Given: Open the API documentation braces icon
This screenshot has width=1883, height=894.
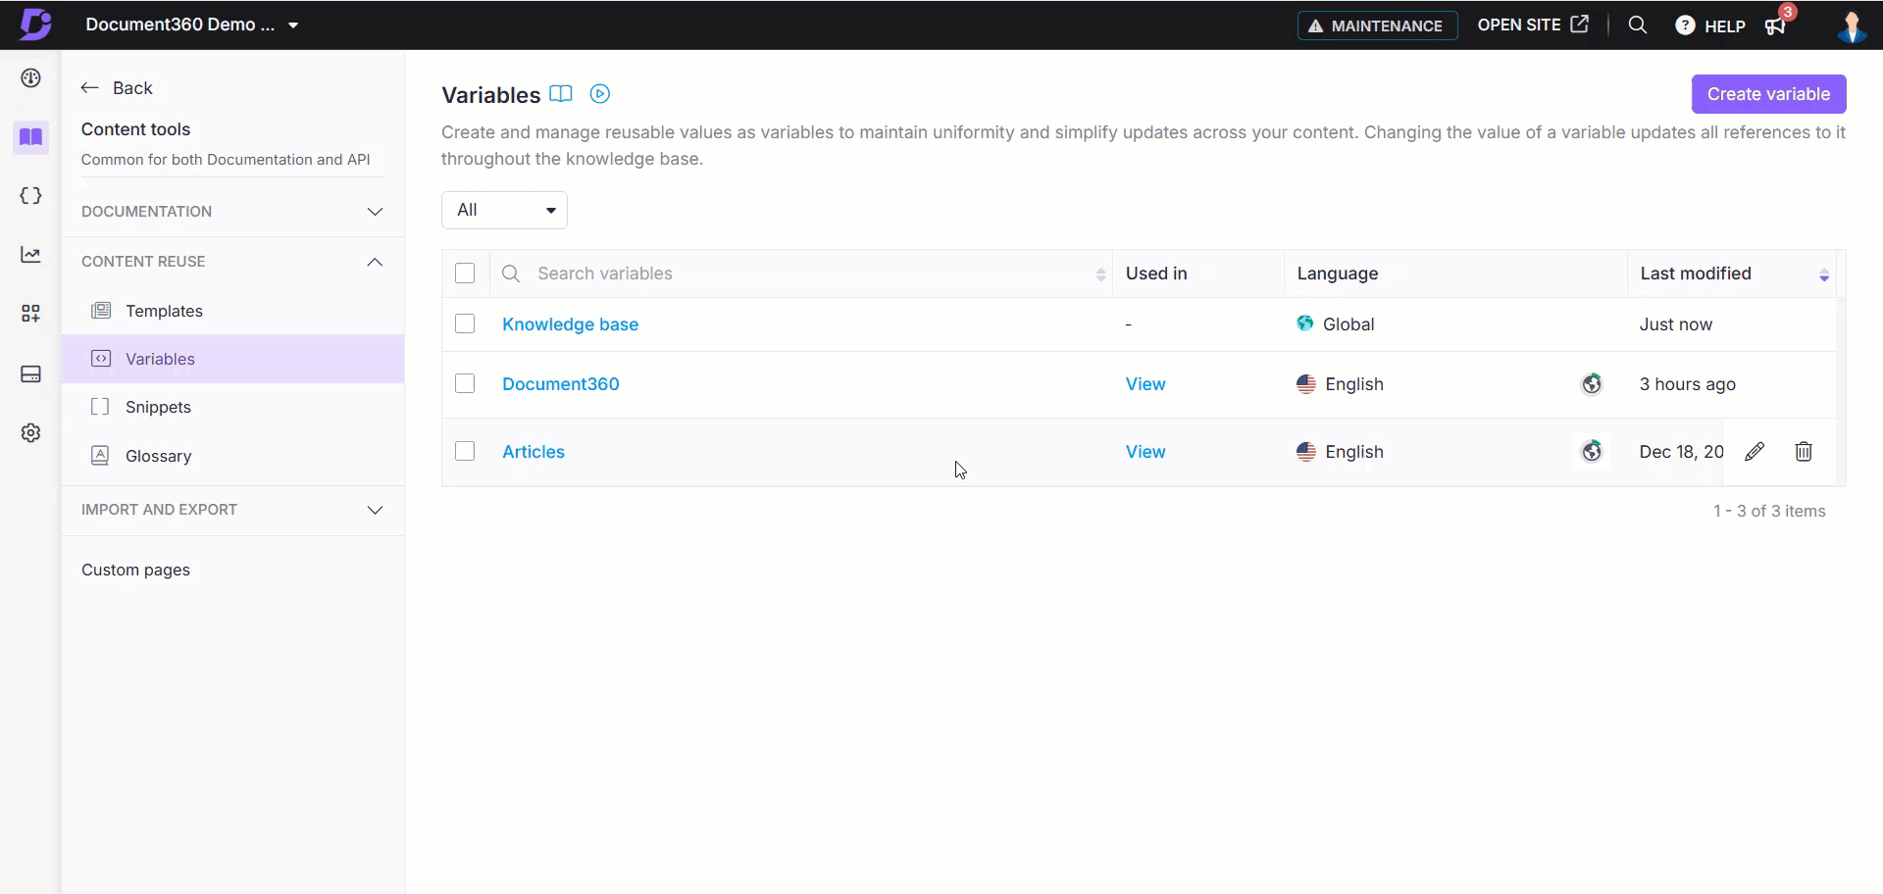Looking at the screenshot, I should [x=30, y=196].
